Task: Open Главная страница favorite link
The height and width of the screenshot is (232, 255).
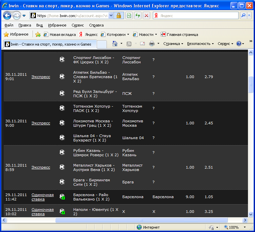Action: (x=179, y=35)
